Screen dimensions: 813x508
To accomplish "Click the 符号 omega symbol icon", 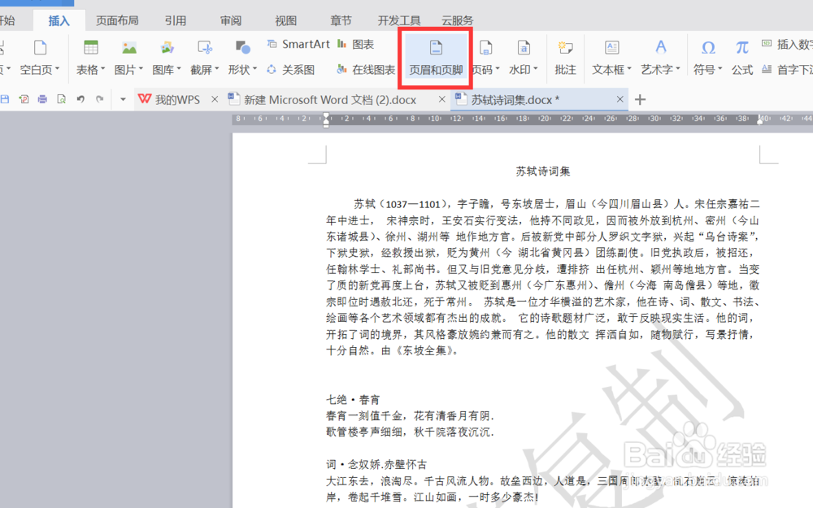I will tap(708, 48).
